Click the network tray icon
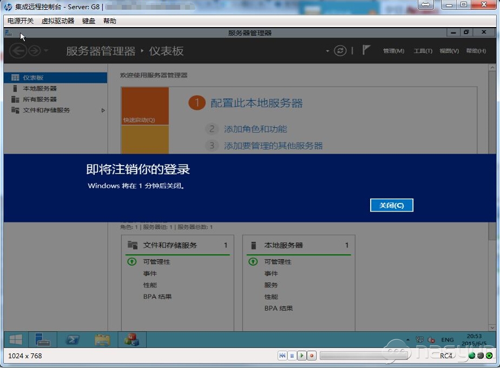 (x=420, y=340)
